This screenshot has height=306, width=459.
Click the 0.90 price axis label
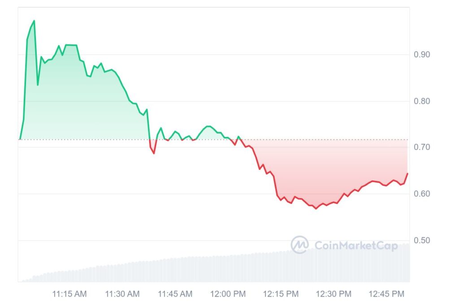422,55
